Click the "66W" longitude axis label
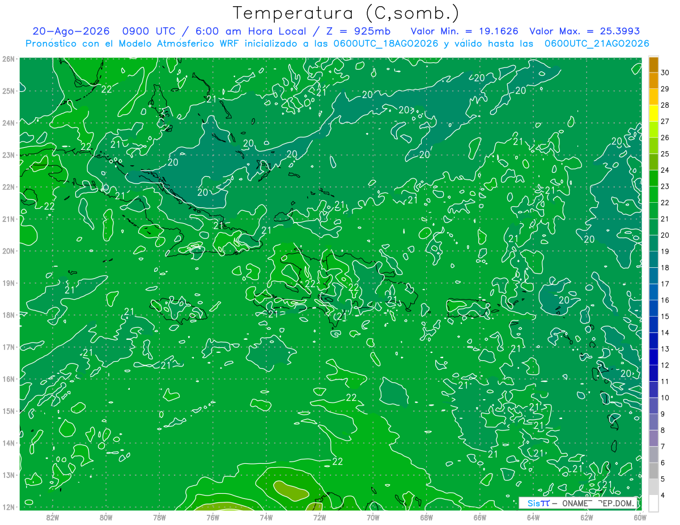 click(480, 517)
